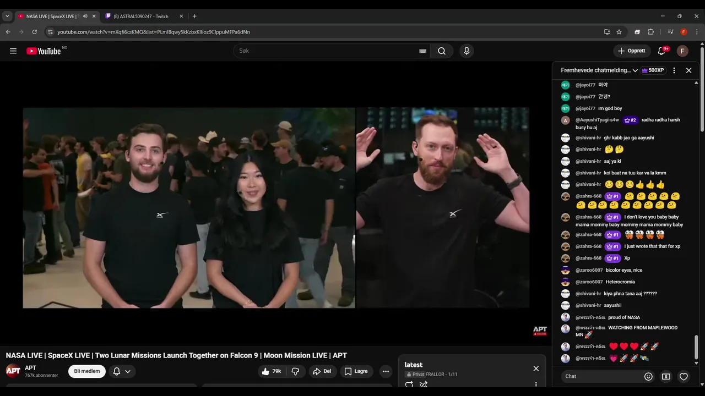The height and width of the screenshot is (396, 705).
Task: Click the Bli medlem join button
Action: click(x=87, y=371)
